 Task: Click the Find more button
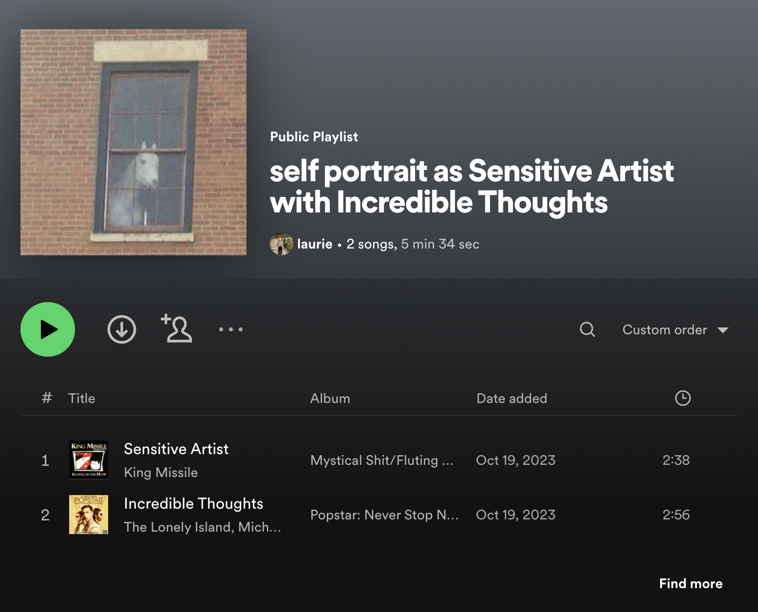pyautogui.click(x=690, y=584)
